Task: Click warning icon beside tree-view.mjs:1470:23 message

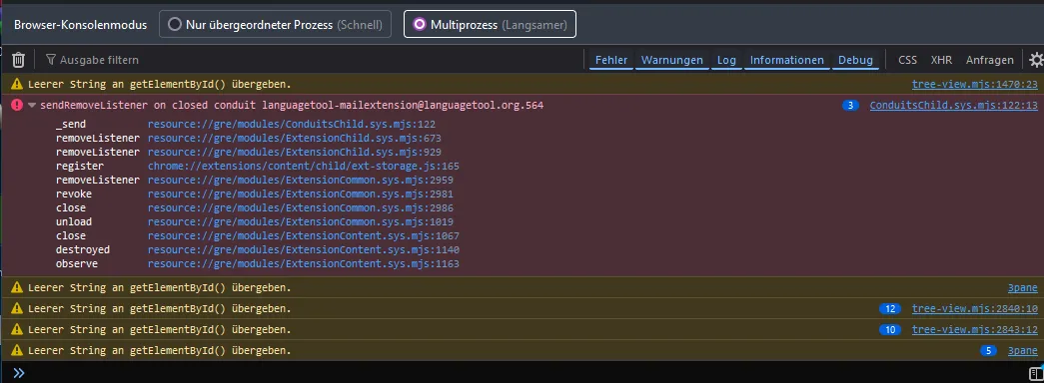Action: (17, 85)
